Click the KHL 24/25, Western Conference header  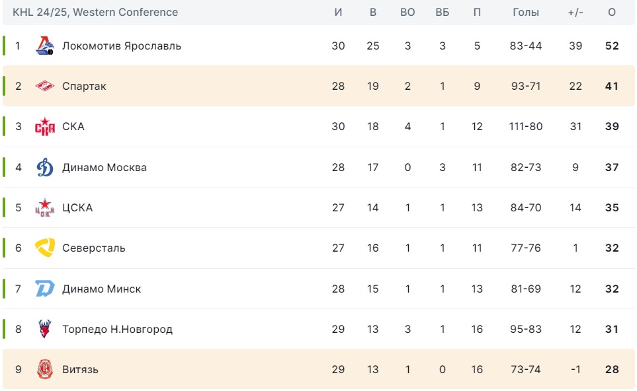[x=95, y=13]
